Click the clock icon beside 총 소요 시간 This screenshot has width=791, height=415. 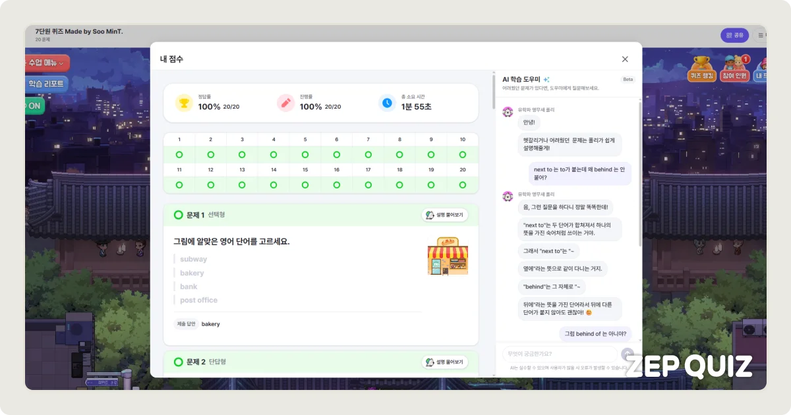(388, 103)
